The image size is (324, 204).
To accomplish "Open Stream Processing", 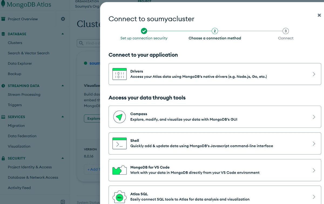I will [x=24, y=95].
